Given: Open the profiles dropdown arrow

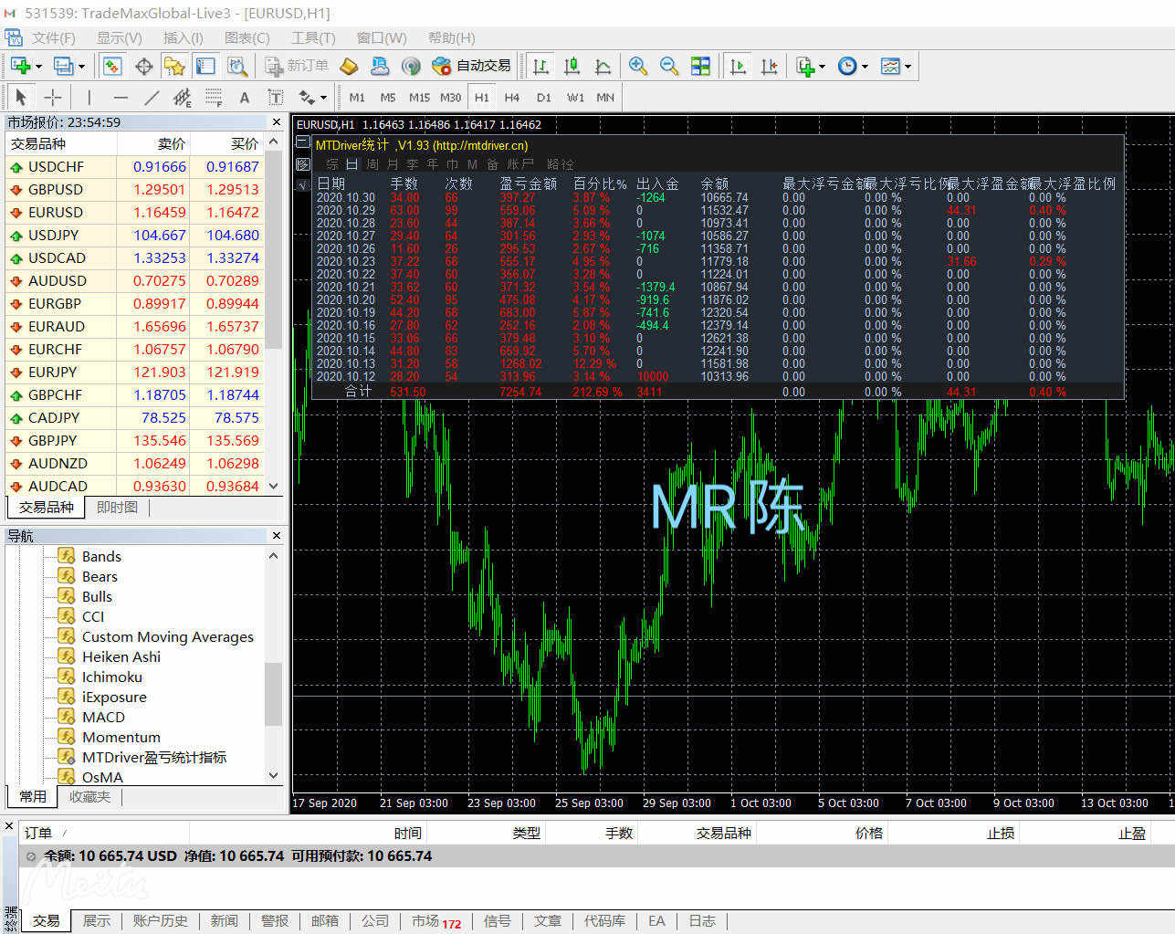Looking at the screenshot, I should point(81,66).
